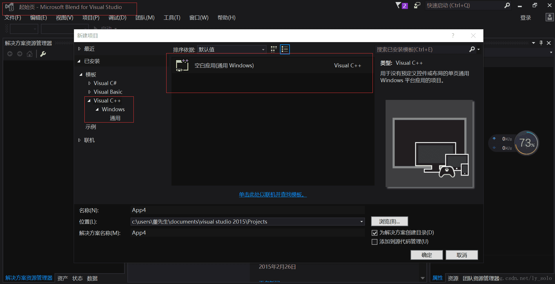
Task: Expand the 最近 (Recent) section
Action: pos(79,49)
